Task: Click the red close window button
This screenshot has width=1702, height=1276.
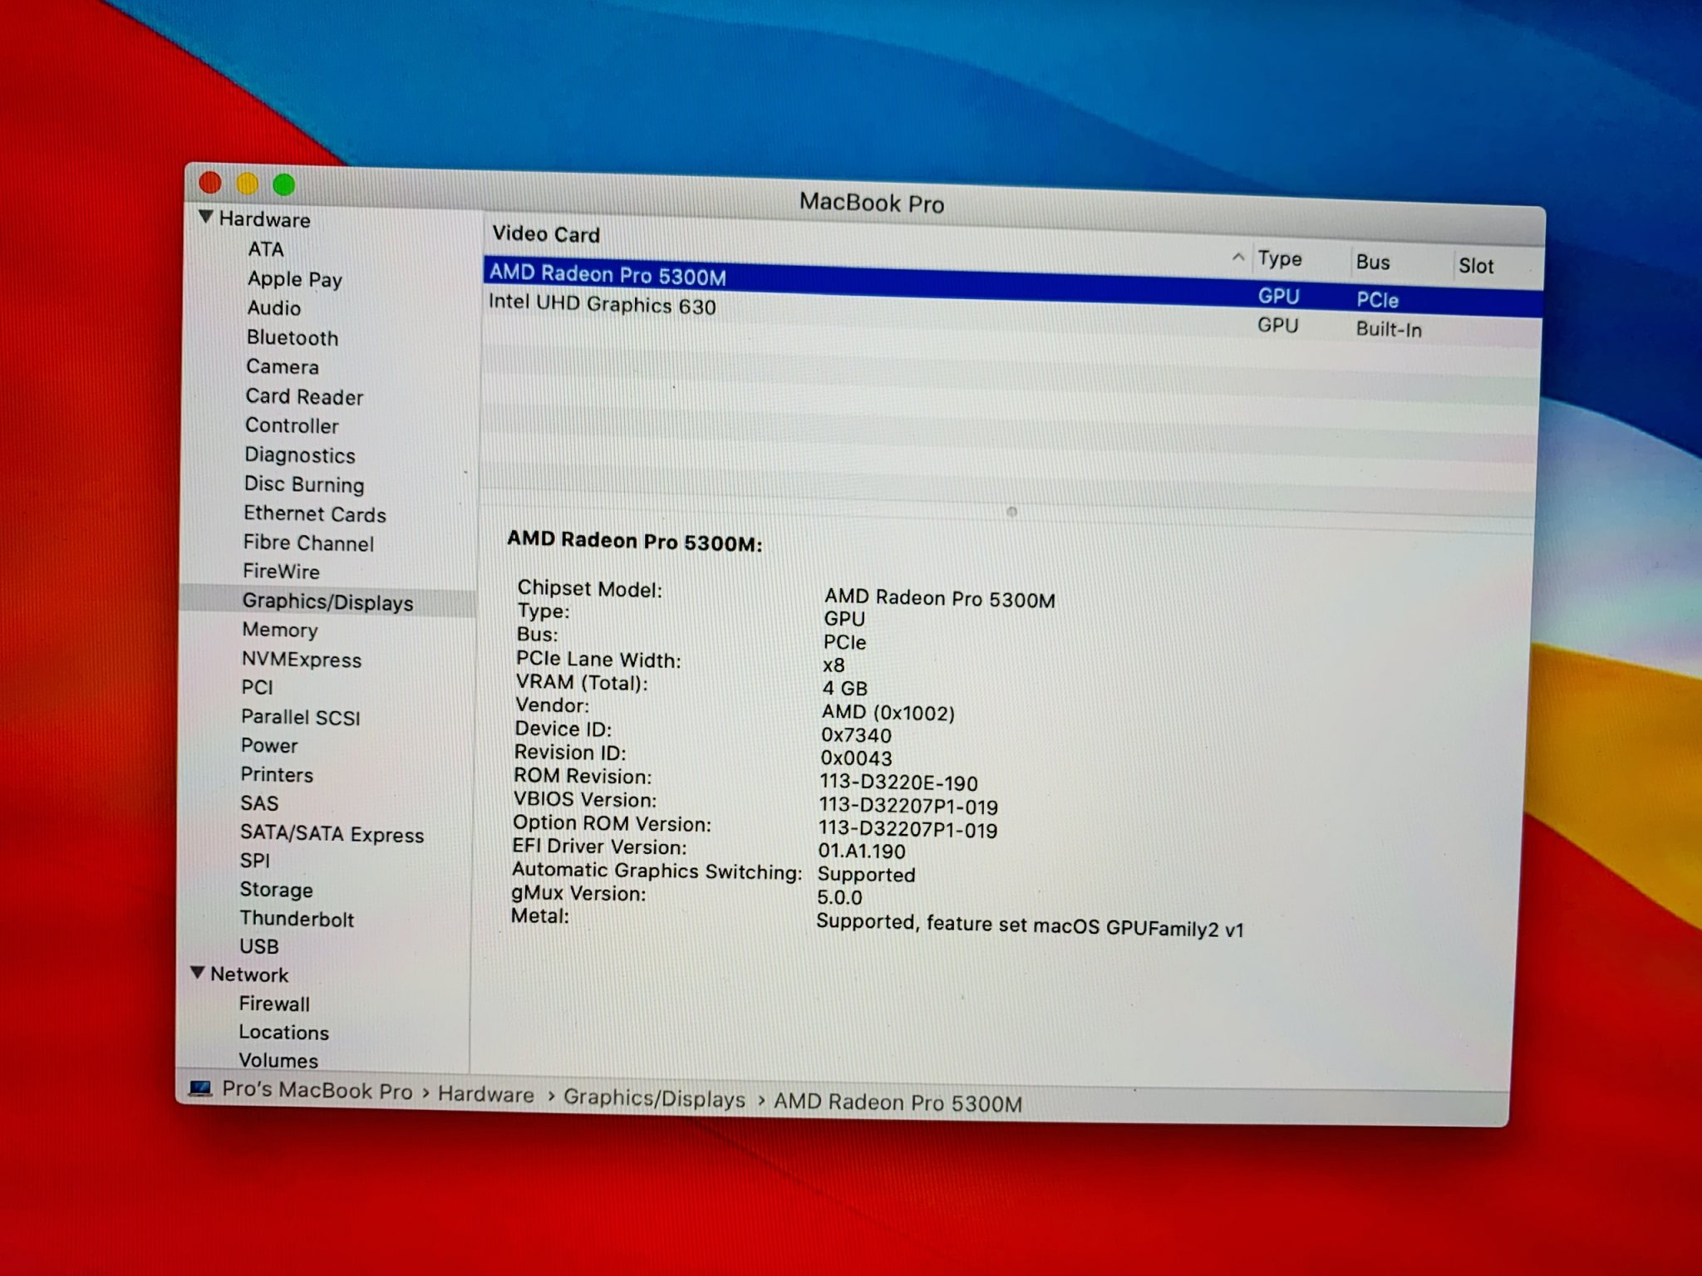Action: click(x=210, y=182)
